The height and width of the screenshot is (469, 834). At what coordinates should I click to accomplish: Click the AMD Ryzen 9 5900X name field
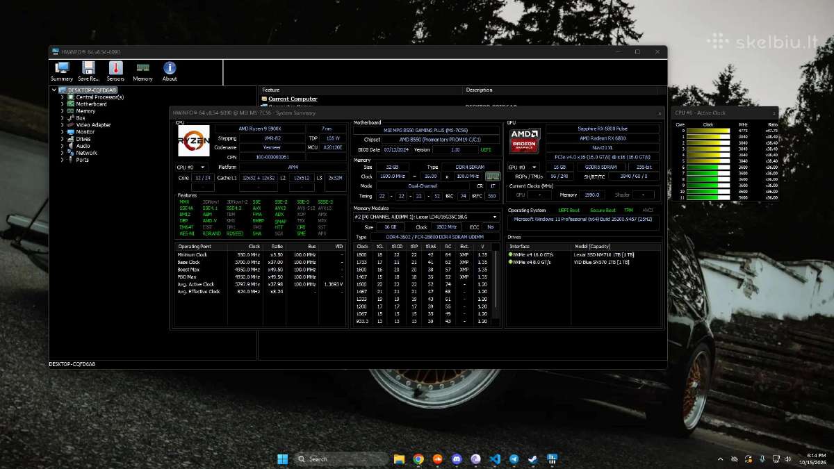260,129
